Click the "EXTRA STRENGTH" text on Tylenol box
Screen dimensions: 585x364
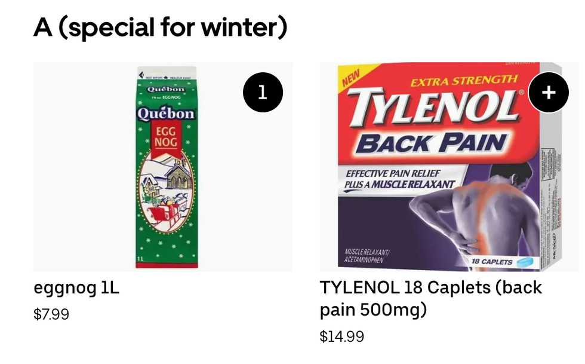464,81
